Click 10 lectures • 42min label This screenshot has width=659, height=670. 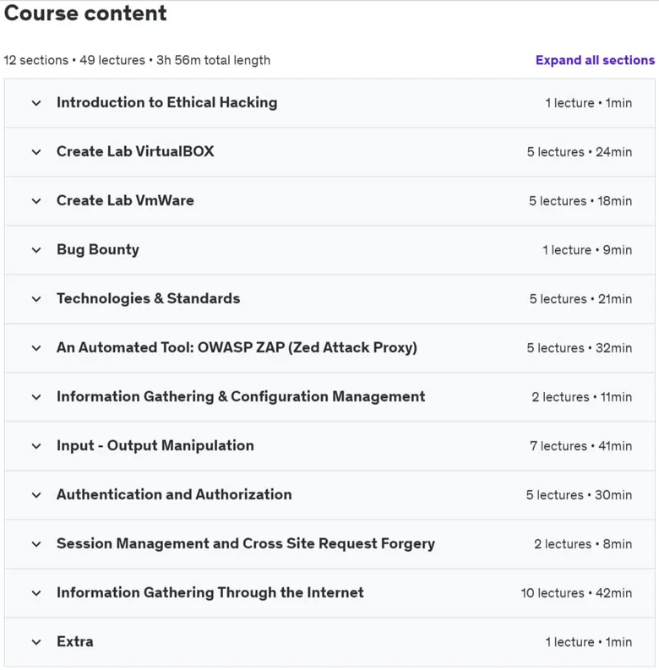[x=576, y=593]
